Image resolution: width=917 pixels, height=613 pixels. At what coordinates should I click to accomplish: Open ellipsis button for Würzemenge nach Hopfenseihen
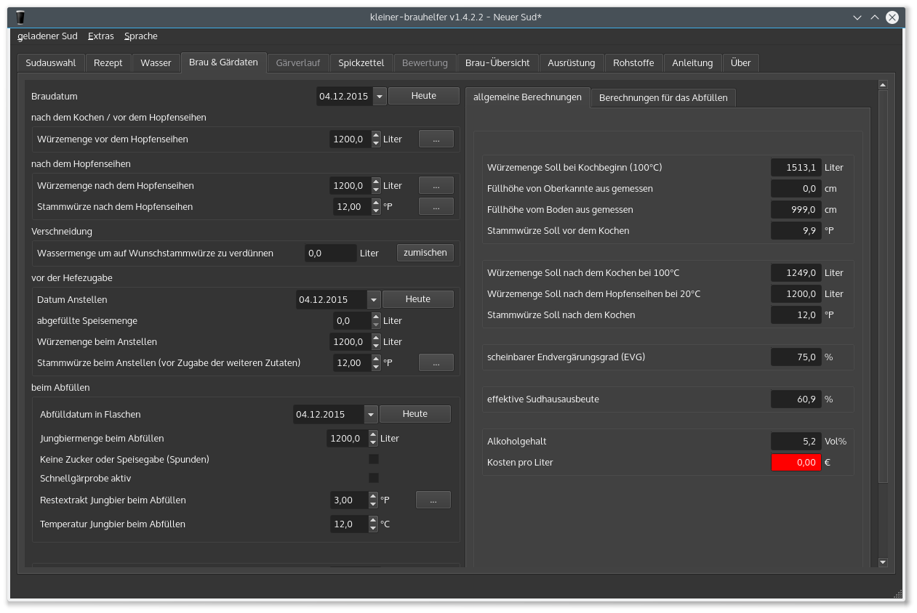(436, 185)
